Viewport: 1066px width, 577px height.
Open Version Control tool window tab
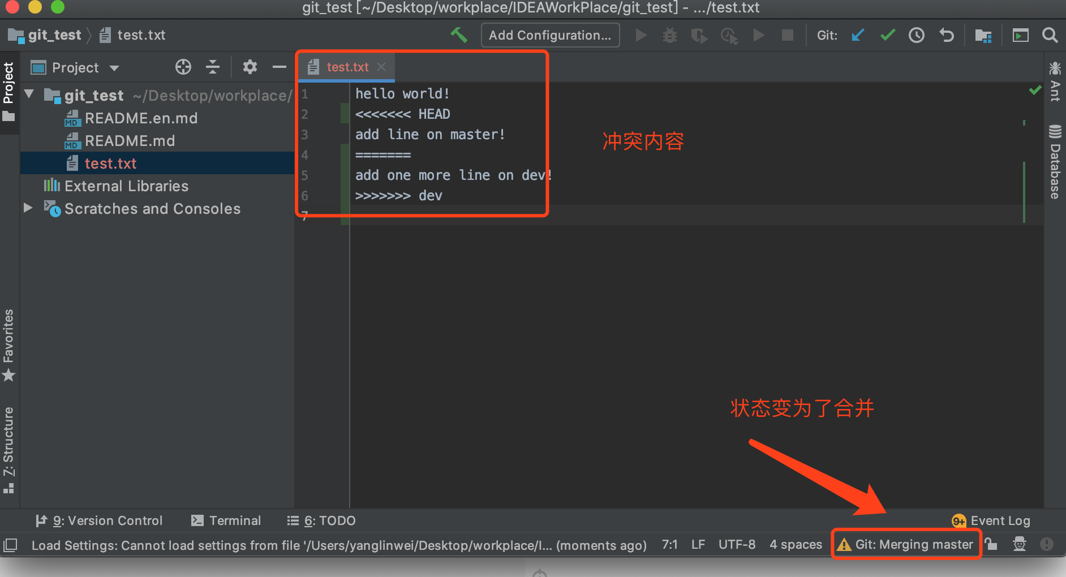pos(99,520)
